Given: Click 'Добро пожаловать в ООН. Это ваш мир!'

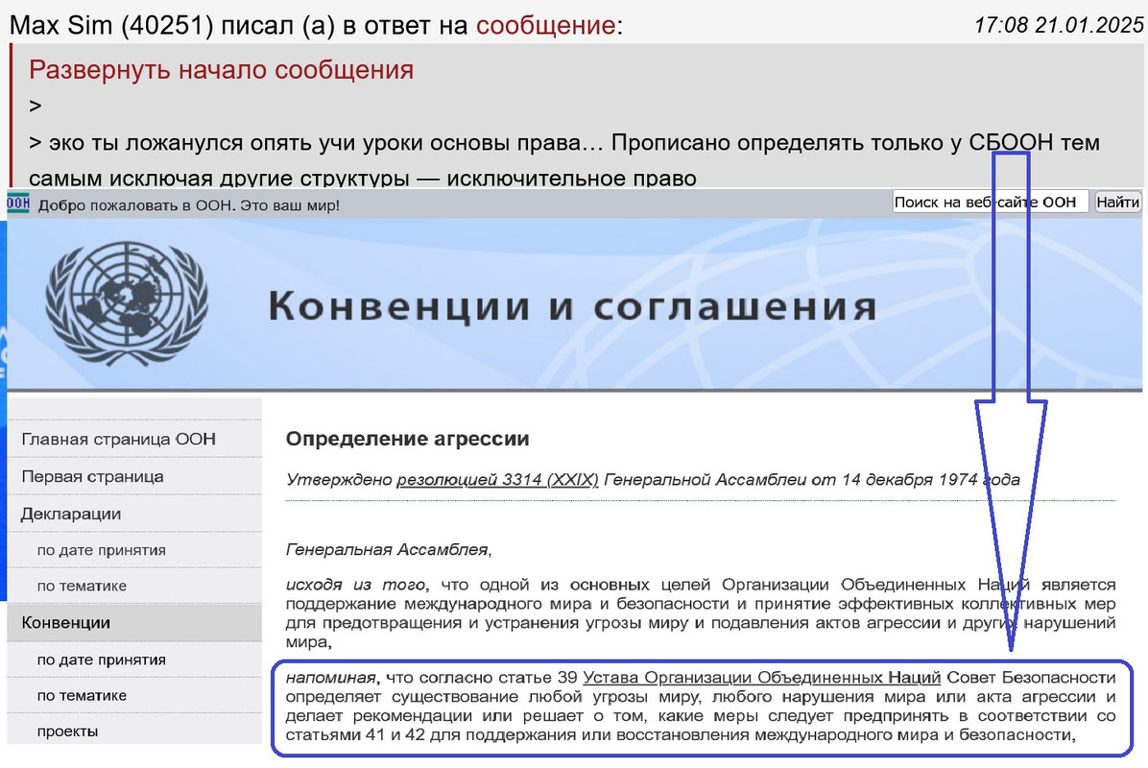Looking at the screenshot, I should tap(189, 205).
